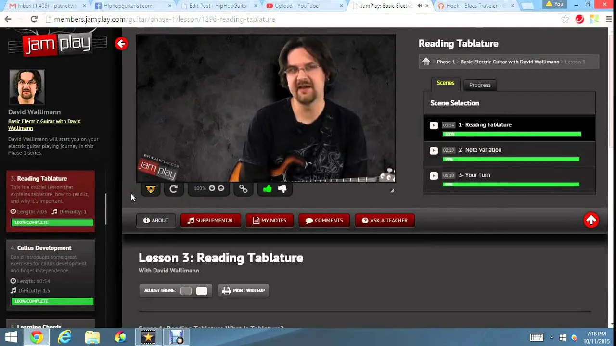Open Basic Electric Guitar with David Wallimann link
The height and width of the screenshot is (346, 616).
coord(44,124)
